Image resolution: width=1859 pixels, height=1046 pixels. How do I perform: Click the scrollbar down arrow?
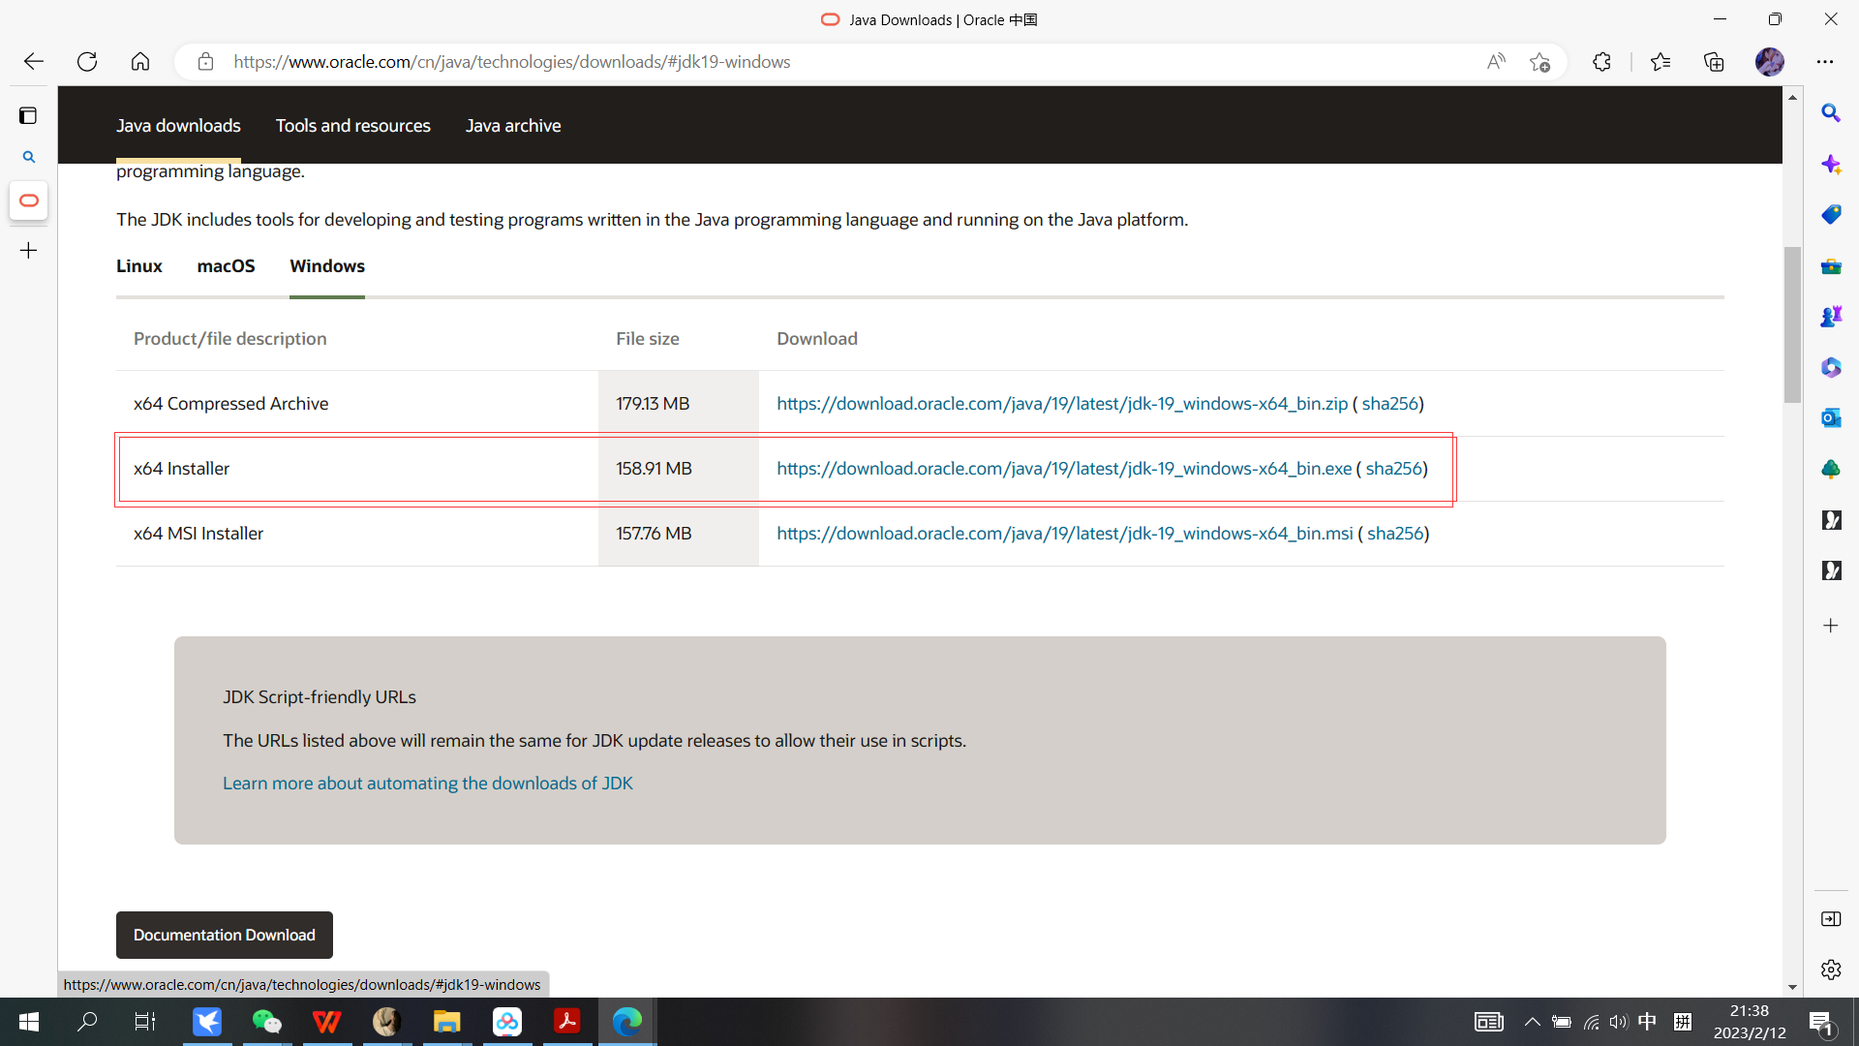coord(1792,988)
